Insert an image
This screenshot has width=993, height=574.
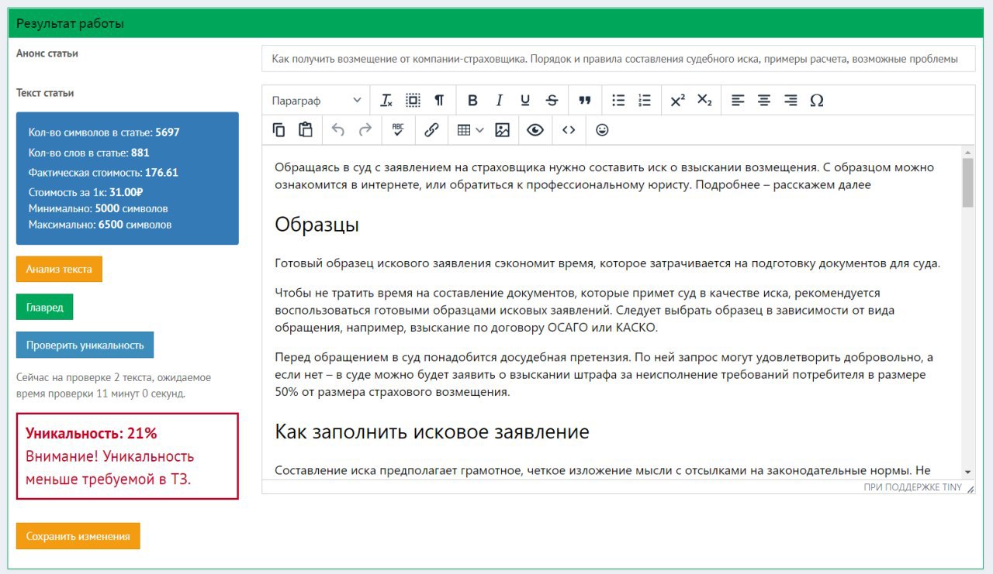coord(502,130)
